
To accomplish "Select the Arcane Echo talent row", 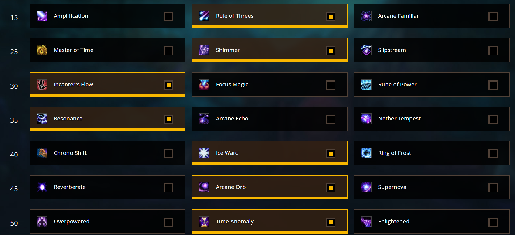I will pos(270,119).
